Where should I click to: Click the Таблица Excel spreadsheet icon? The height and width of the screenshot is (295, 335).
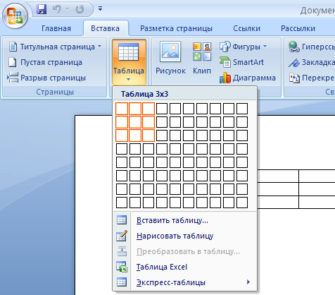122,267
